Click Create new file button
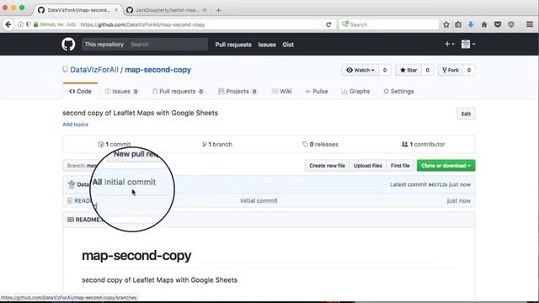 pyautogui.click(x=327, y=166)
